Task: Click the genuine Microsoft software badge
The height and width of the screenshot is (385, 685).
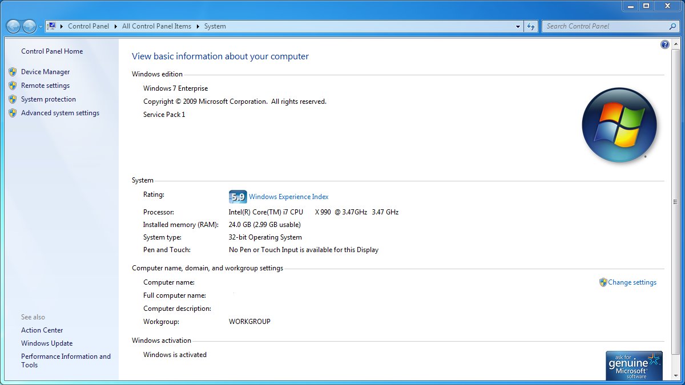Action: [x=634, y=365]
